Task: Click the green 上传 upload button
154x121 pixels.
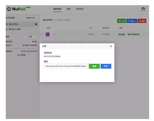Action: pos(122,21)
